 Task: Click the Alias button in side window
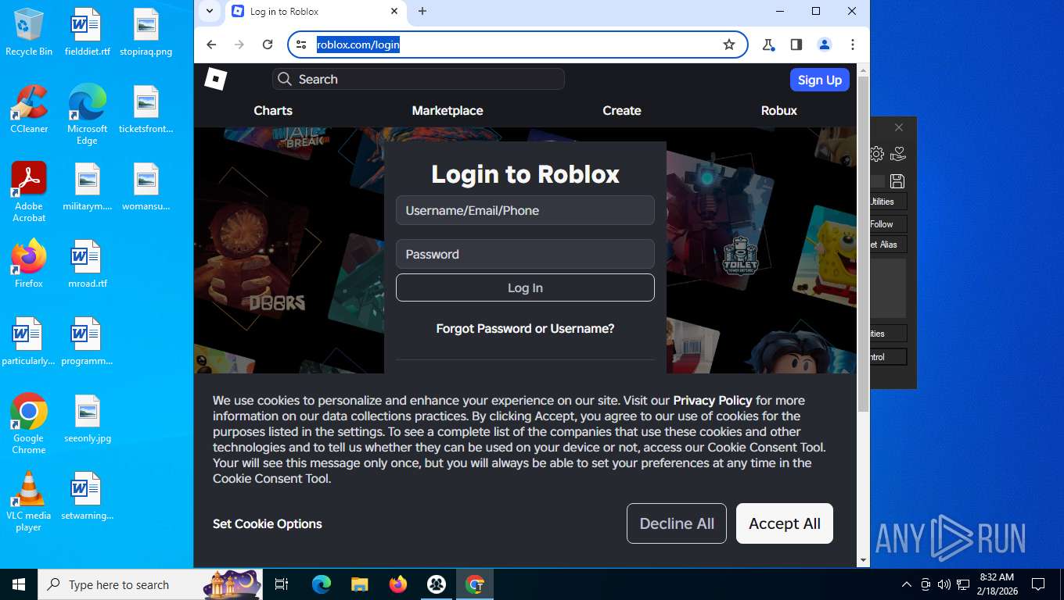click(888, 245)
